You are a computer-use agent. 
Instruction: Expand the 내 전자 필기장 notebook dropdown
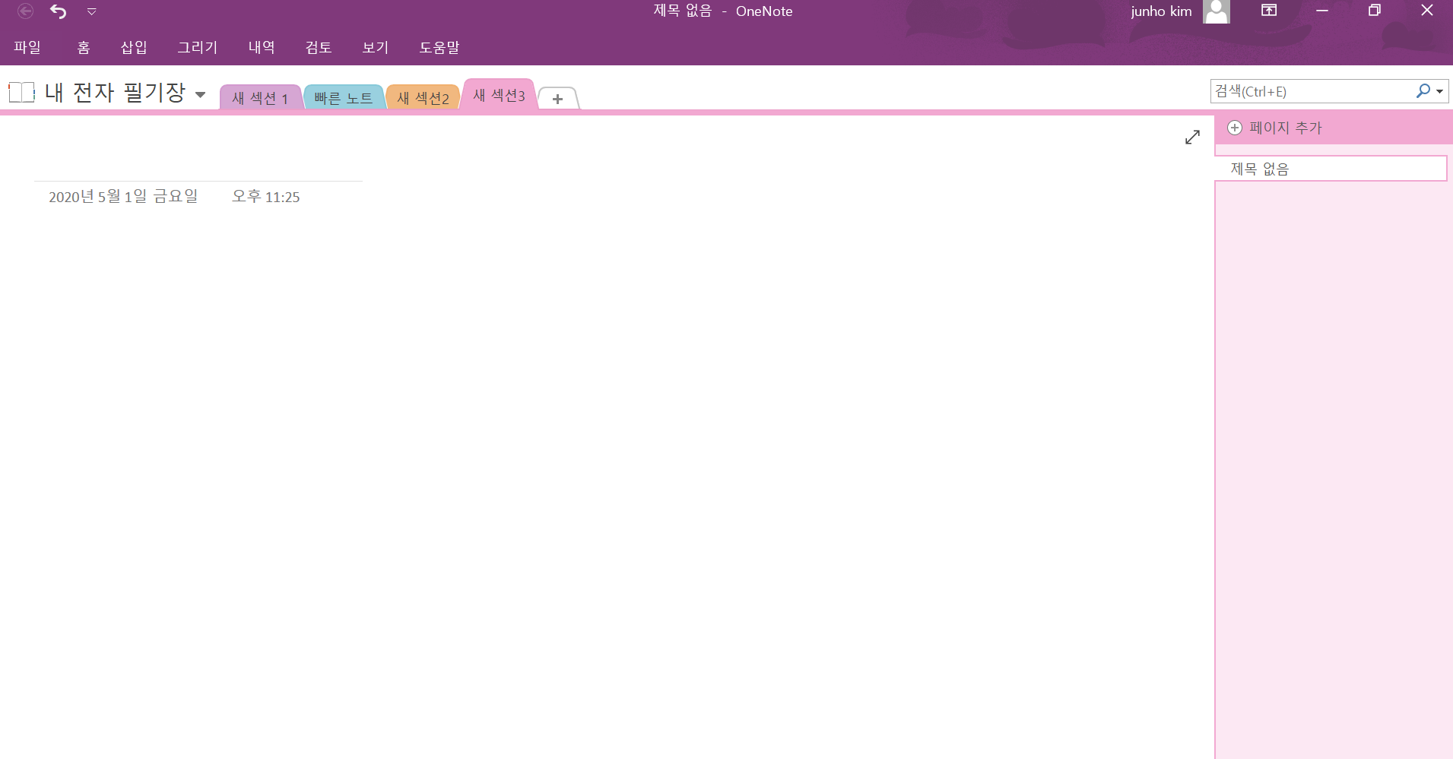click(x=200, y=94)
